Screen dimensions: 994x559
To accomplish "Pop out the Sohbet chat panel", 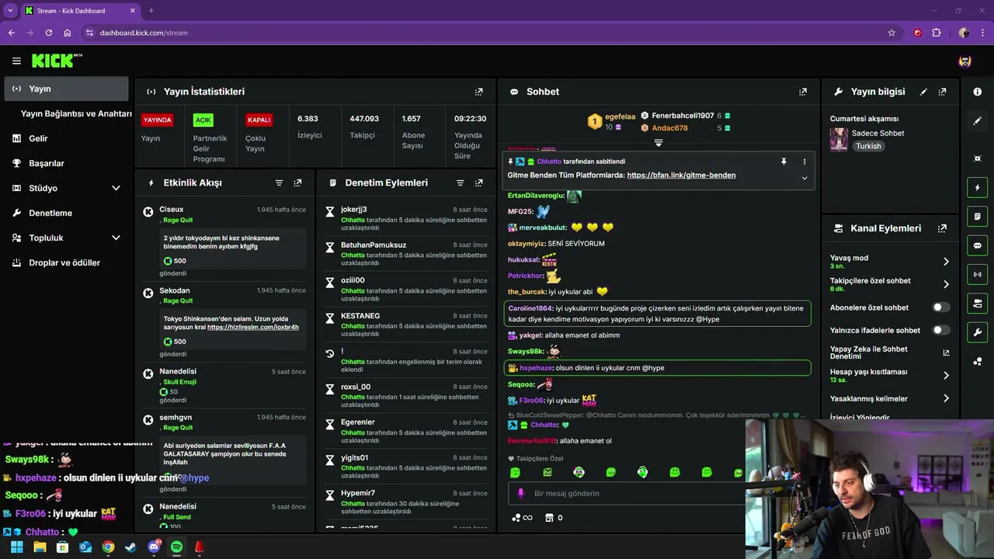I will click(x=803, y=92).
